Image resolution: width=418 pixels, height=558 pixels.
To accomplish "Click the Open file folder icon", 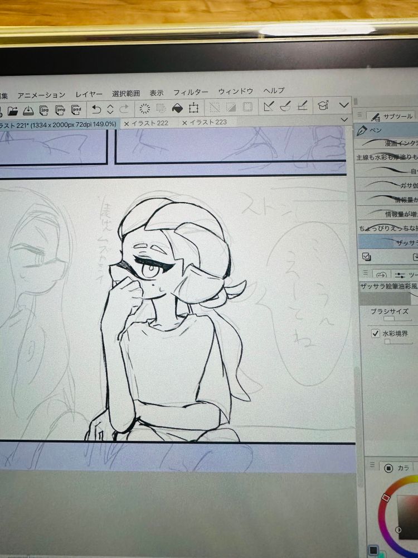I will (x=13, y=112).
